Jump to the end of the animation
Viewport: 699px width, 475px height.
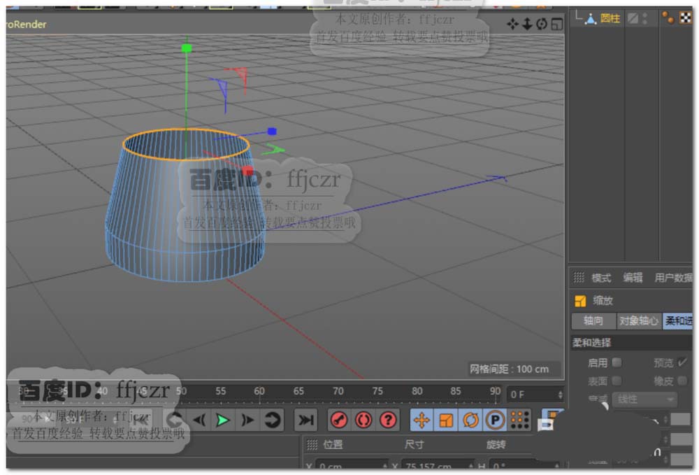point(305,420)
